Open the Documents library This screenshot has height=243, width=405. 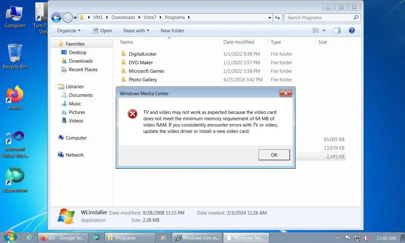tap(81, 95)
